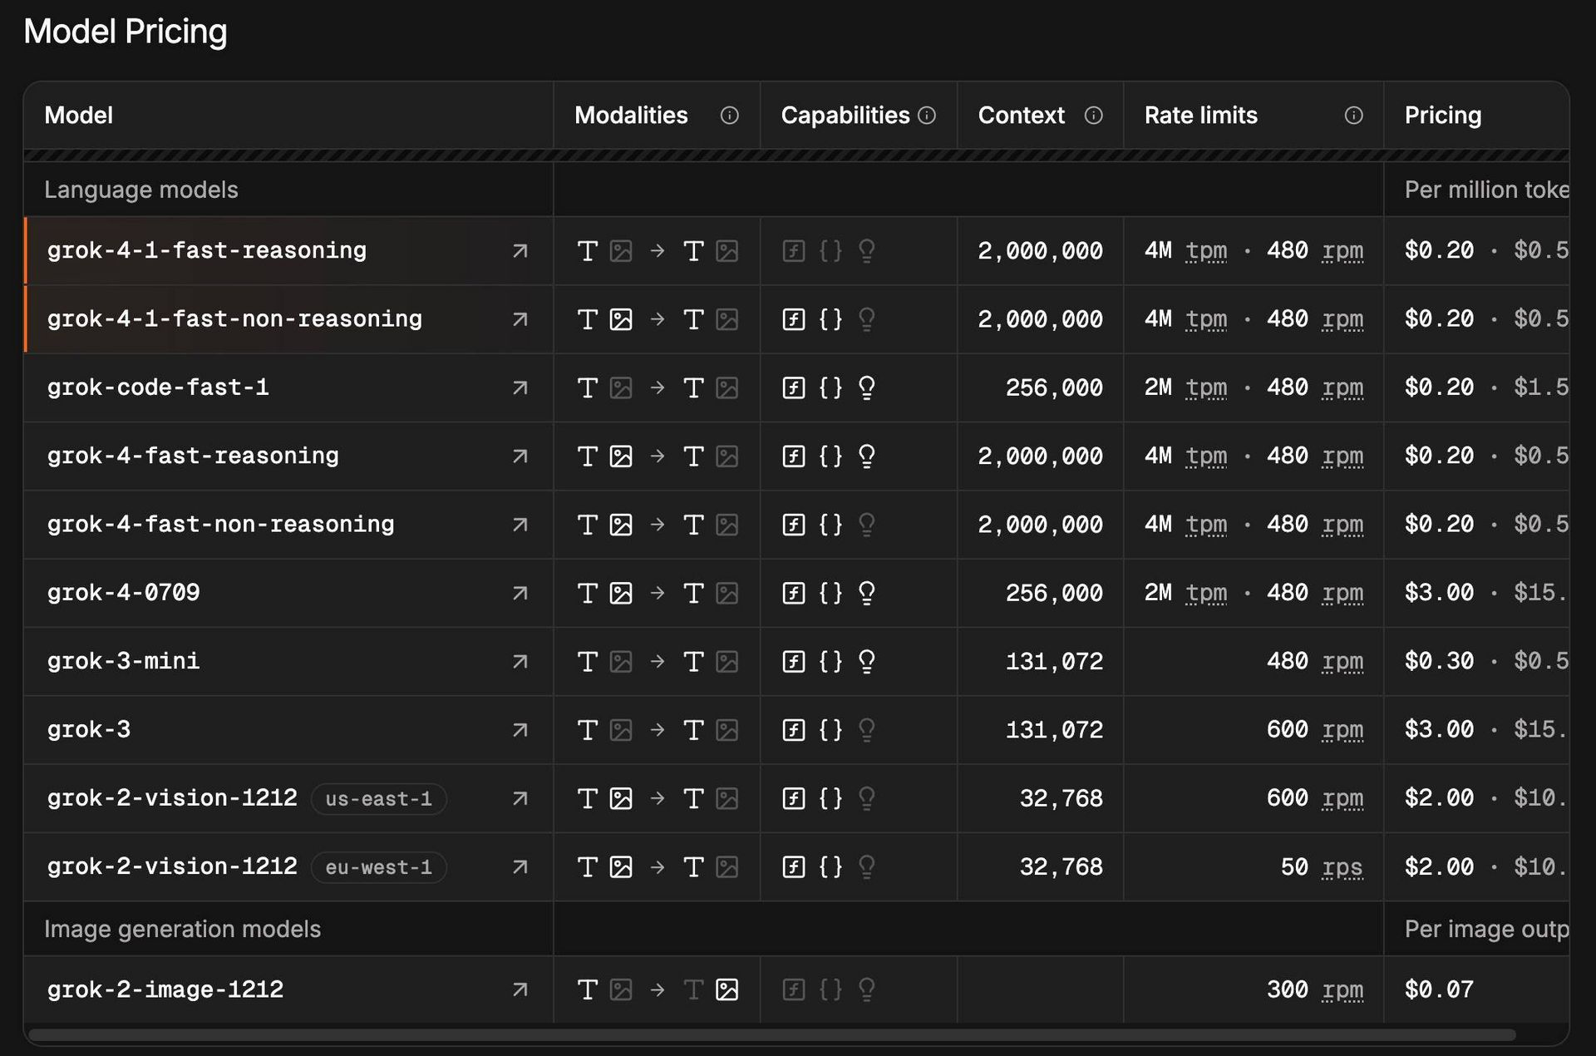Open the grok-4-1-fast-reasoning arrow link icon

(520, 251)
